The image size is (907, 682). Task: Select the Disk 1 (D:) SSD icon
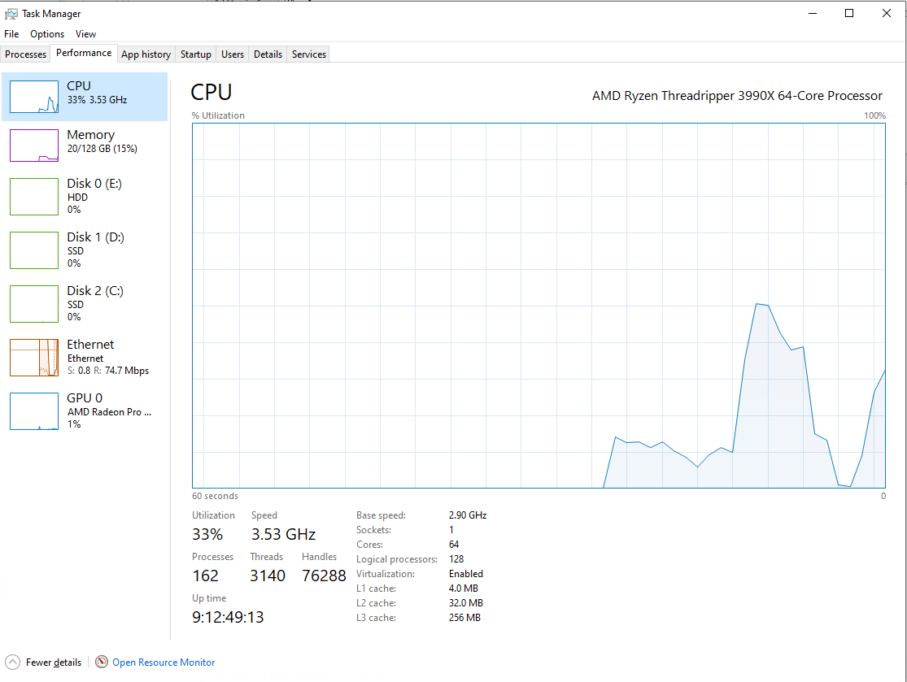click(x=33, y=250)
